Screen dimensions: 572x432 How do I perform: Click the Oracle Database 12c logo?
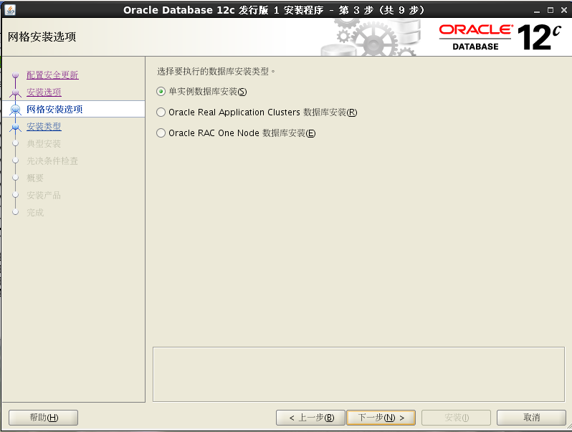(500, 37)
